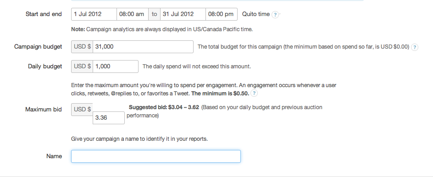Select the end date field showing 31 Jul 2012
Viewport: 433px width, 177px height.
[x=183, y=14]
